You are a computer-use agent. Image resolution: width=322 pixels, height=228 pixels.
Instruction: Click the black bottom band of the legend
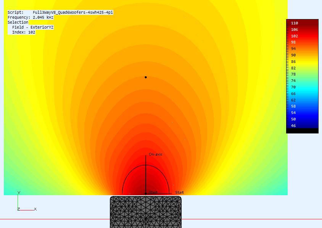pos(302,131)
